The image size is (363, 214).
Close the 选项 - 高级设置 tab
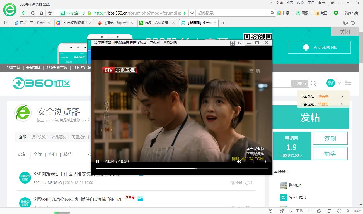173,23
